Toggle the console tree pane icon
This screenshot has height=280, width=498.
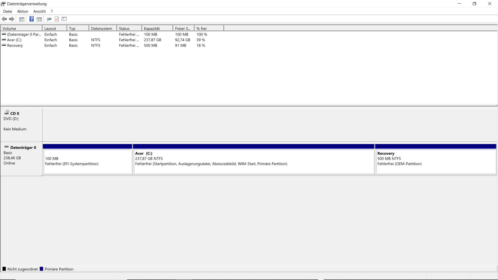click(22, 19)
